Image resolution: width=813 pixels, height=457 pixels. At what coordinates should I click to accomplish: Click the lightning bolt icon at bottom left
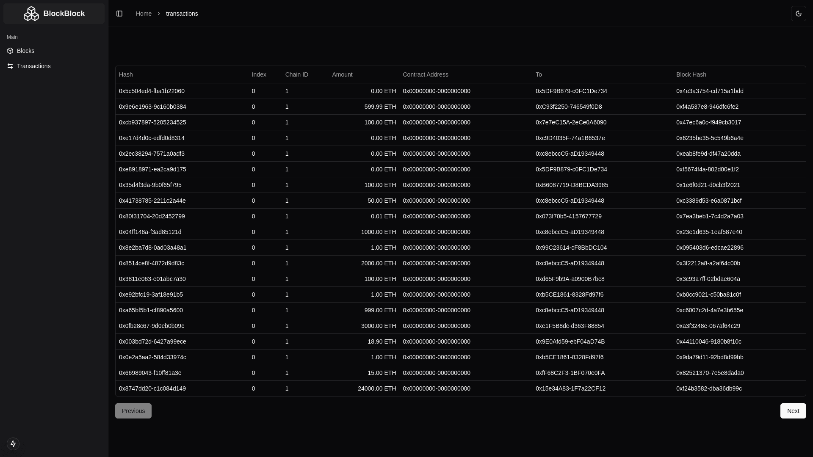13,444
